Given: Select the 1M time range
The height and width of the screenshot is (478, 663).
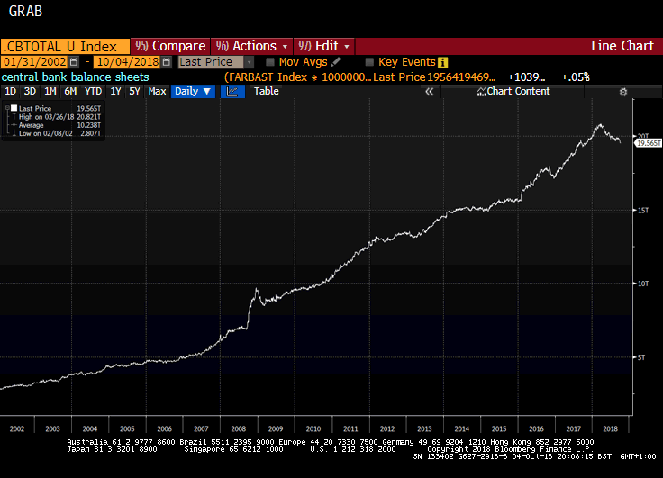Looking at the screenshot, I should 50,91.
